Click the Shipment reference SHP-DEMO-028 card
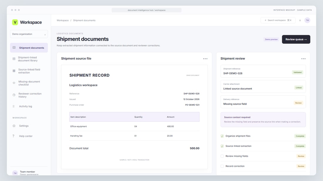The image size is (323, 181). 263,71
